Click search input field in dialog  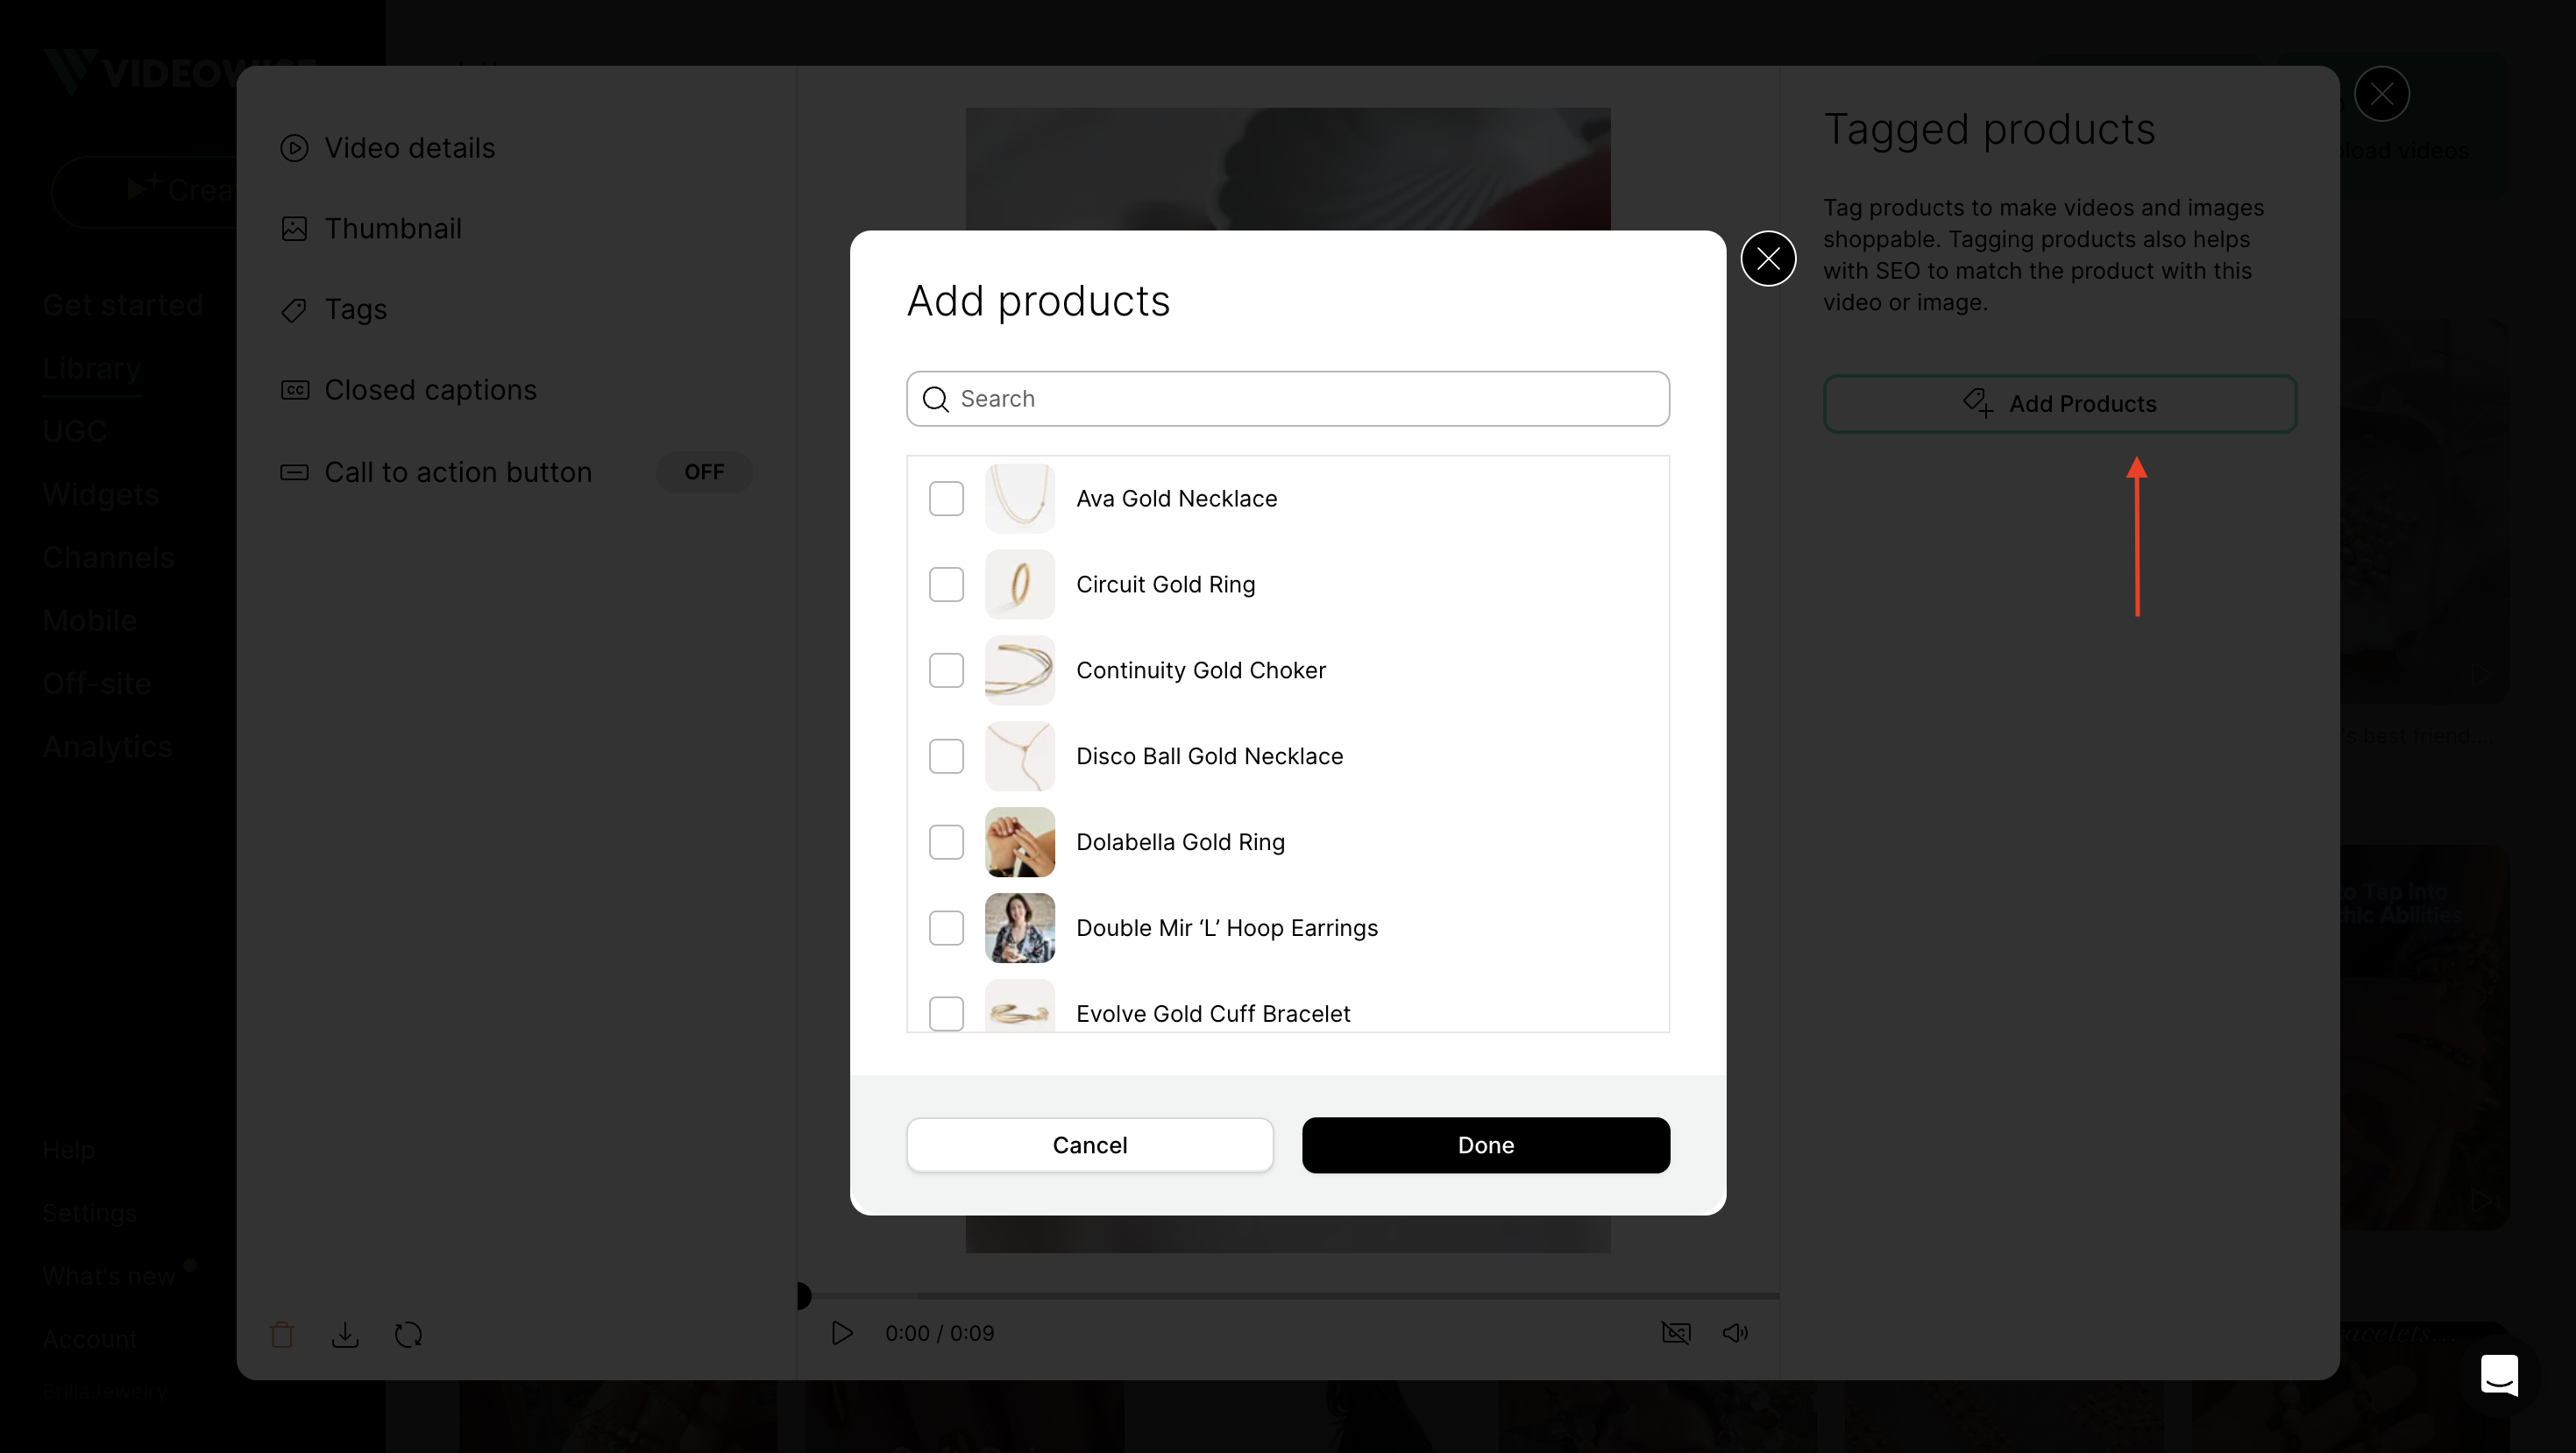click(x=1288, y=398)
